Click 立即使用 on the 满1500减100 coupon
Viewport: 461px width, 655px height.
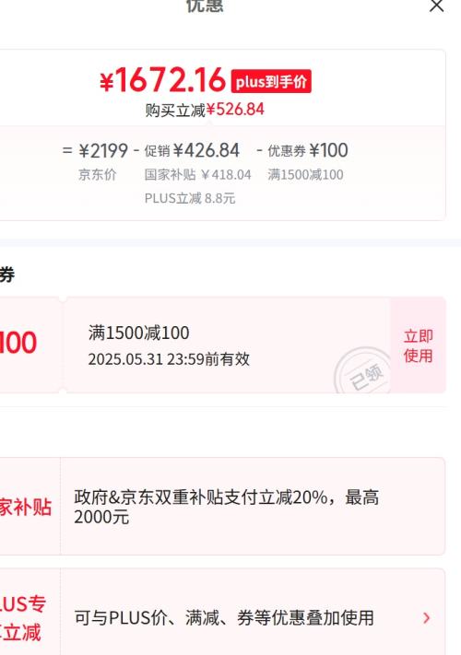[x=418, y=345]
